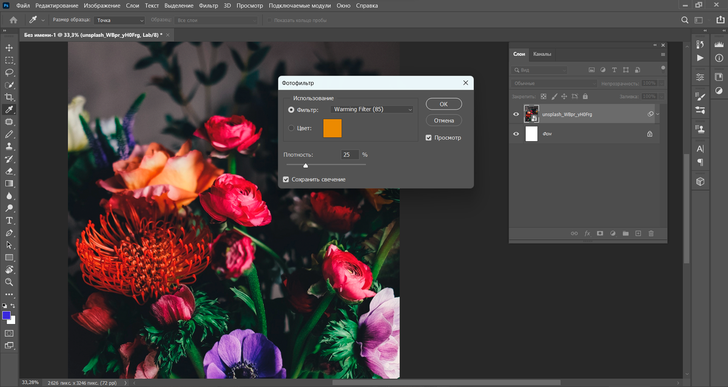Viewport: 728px width, 387px height.
Task: Click the Плотность slider handle
Action: pos(305,165)
